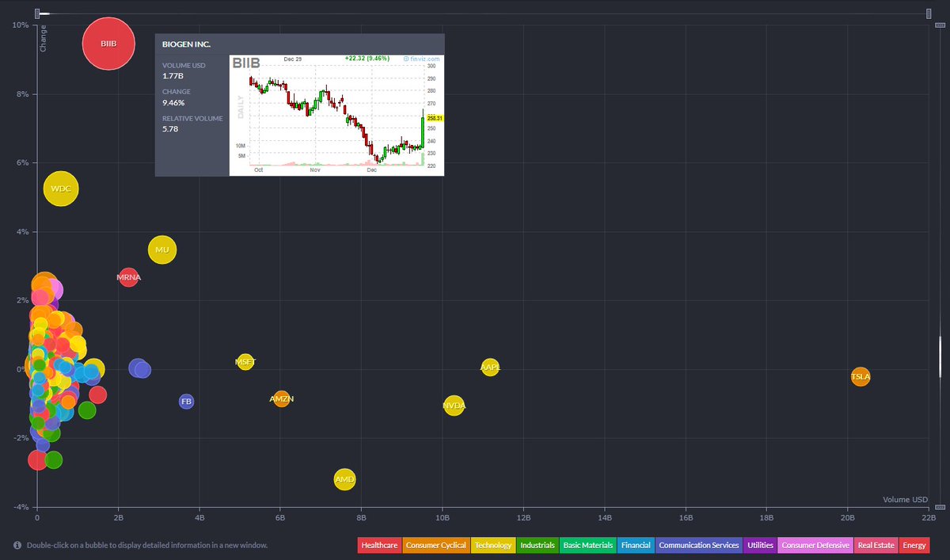
Task: Toggle the Energy sector legend
Action: [x=914, y=545]
